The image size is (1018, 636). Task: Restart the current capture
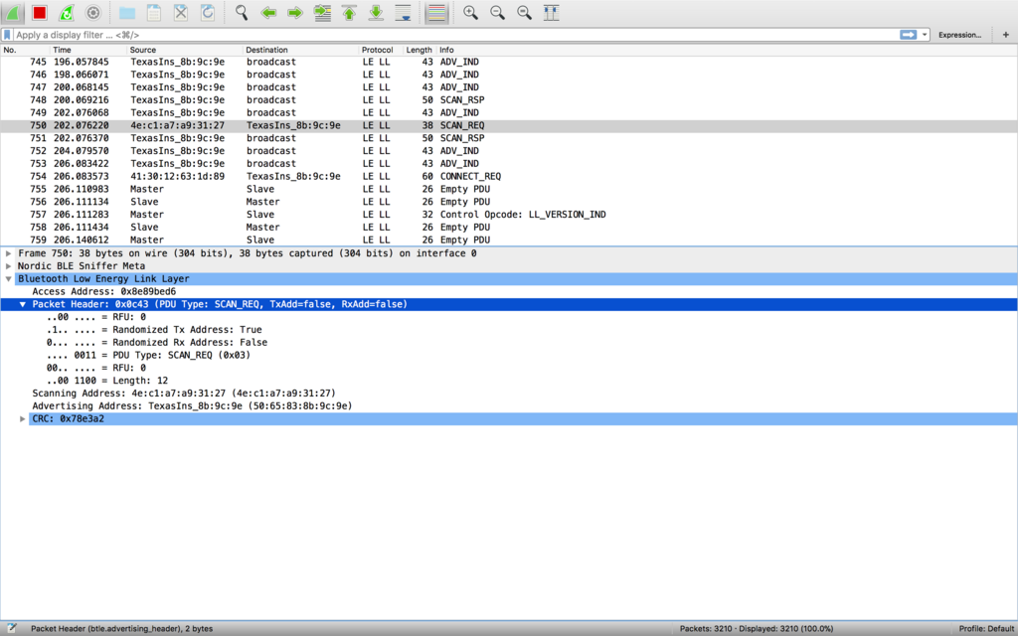click(x=67, y=13)
